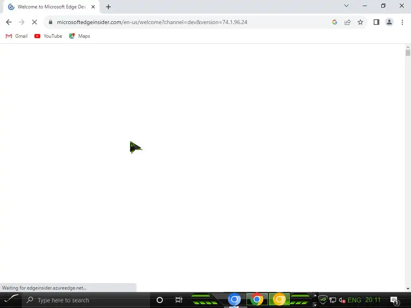411x308 pixels.
Task: Click the microsoftedgeinsider.com address bar
Action: [x=152, y=22]
